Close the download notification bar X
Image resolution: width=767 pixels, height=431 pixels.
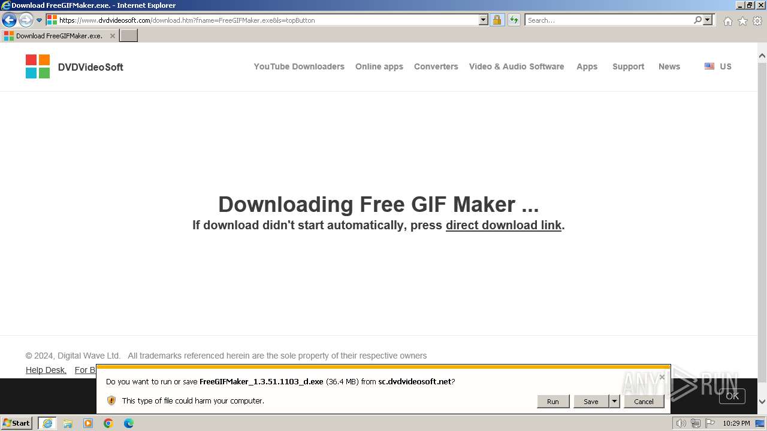[x=662, y=377]
